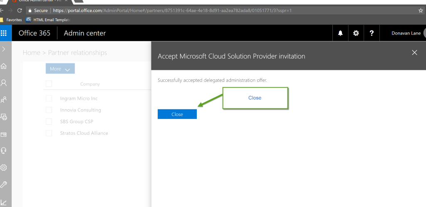Open Billing card icon in sidebar
Screen dimensions: 426x207
pos(3,134)
